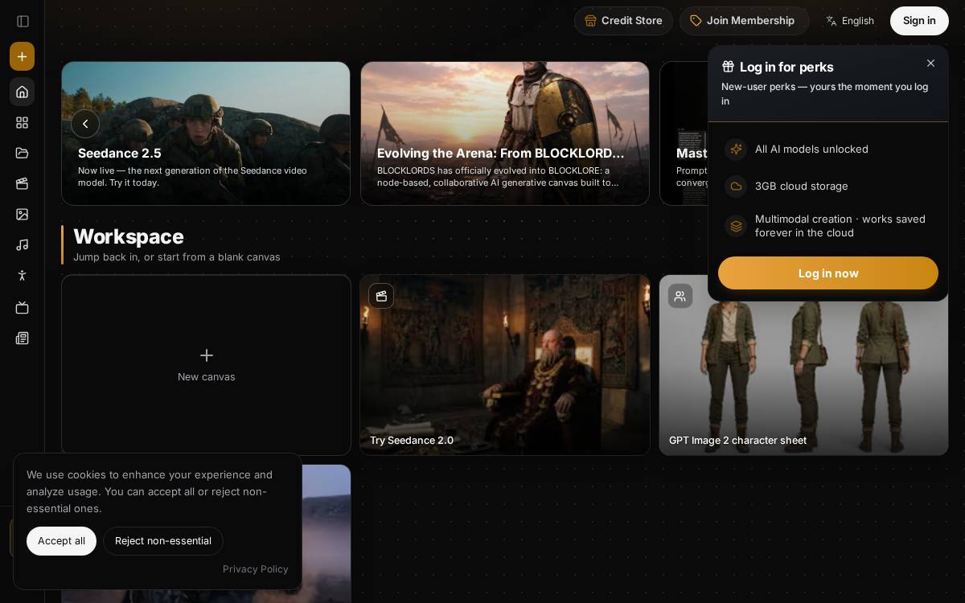Open the Seedance 2.5 banner card

click(x=206, y=133)
